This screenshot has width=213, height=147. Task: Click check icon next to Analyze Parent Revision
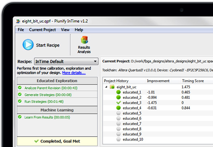[x=20, y=87]
